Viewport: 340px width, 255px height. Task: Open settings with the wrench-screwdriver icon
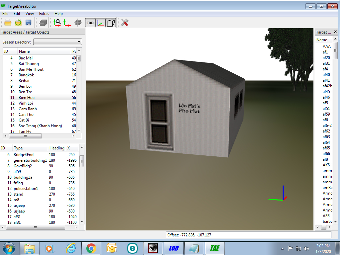[125, 23]
